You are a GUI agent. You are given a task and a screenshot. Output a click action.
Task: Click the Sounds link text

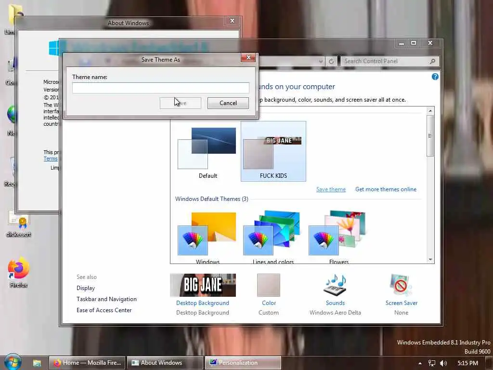[x=335, y=303]
